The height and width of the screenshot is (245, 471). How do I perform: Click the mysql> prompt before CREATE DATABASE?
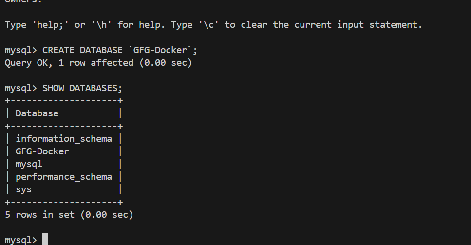pyautogui.click(x=20, y=50)
